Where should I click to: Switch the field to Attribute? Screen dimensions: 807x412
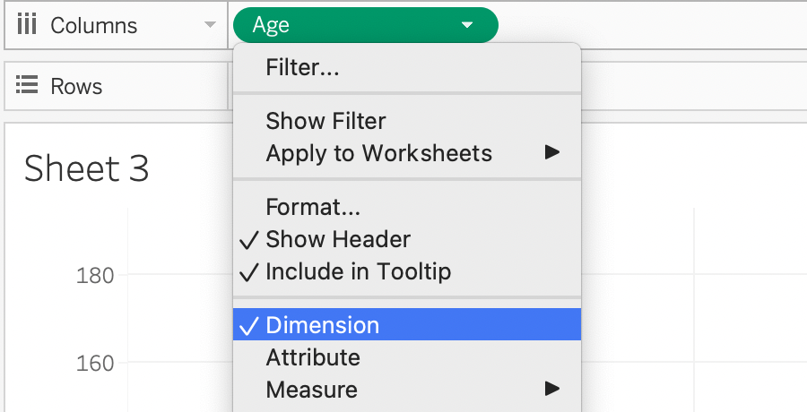tap(313, 357)
